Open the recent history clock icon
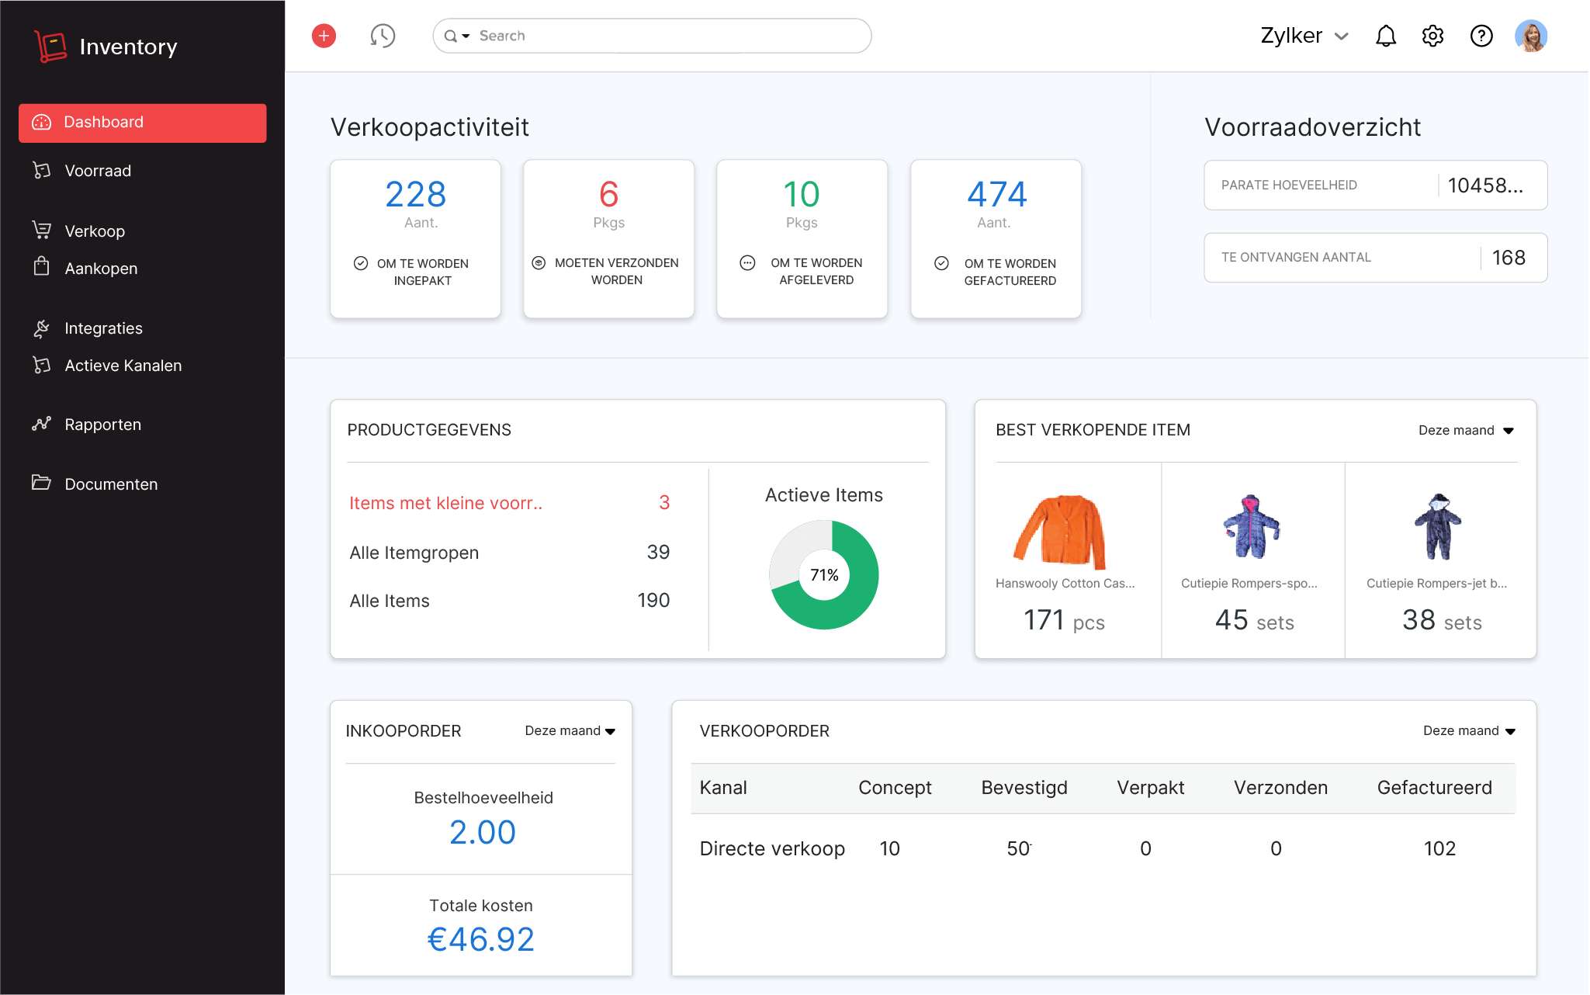Image resolution: width=1590 pixels, height=995 pixels. (x=383, y=36)
